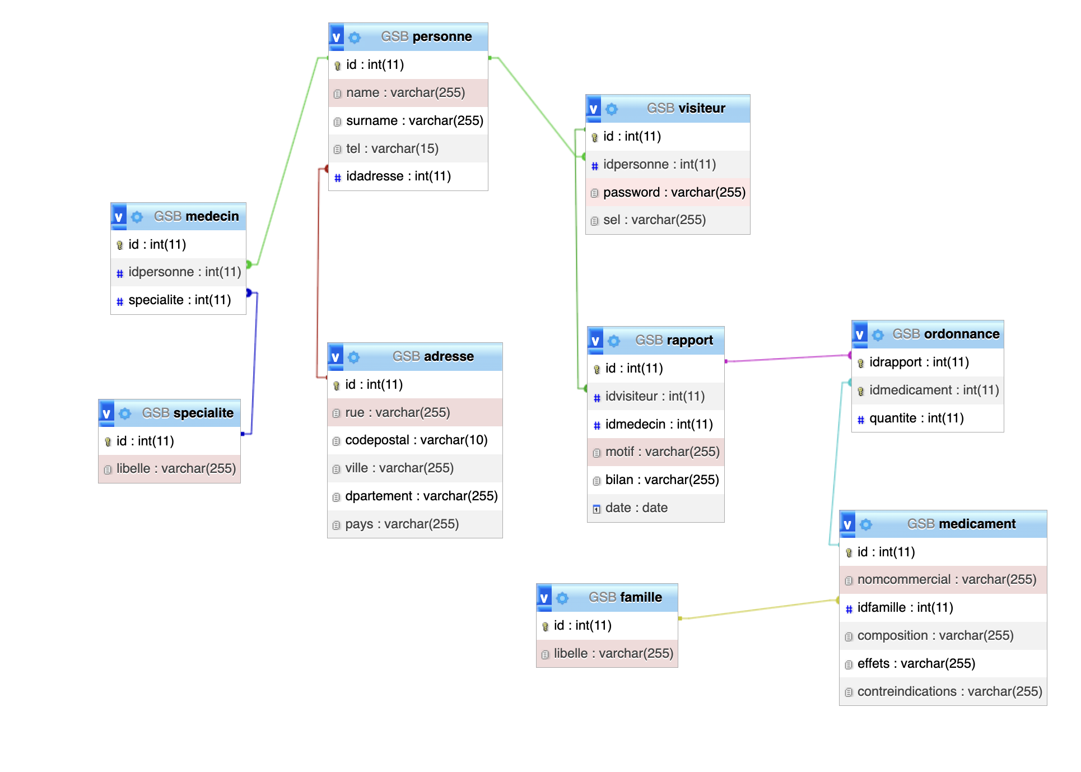Image resolution: width=1081 pixels, height=772 pixels.
Task: Click specialite 'libelle : varchar(255)' column
Action: point(169,468)
